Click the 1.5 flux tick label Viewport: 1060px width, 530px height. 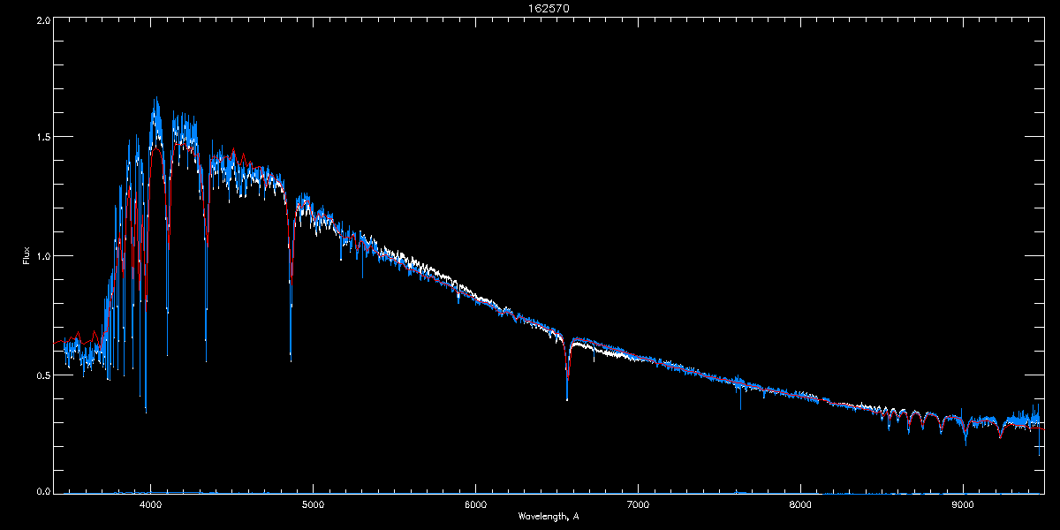[43, 138]
